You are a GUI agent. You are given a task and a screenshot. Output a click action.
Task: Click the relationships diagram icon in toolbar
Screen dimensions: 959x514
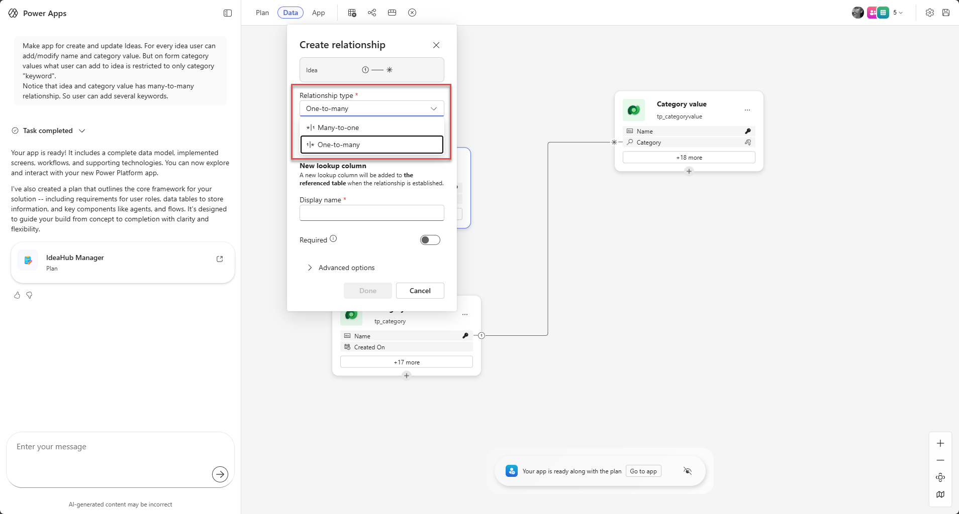pos(372,13)
